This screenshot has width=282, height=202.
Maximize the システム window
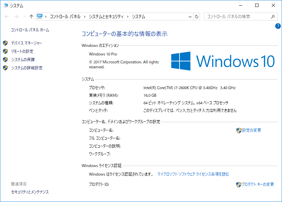click(257, 6)
